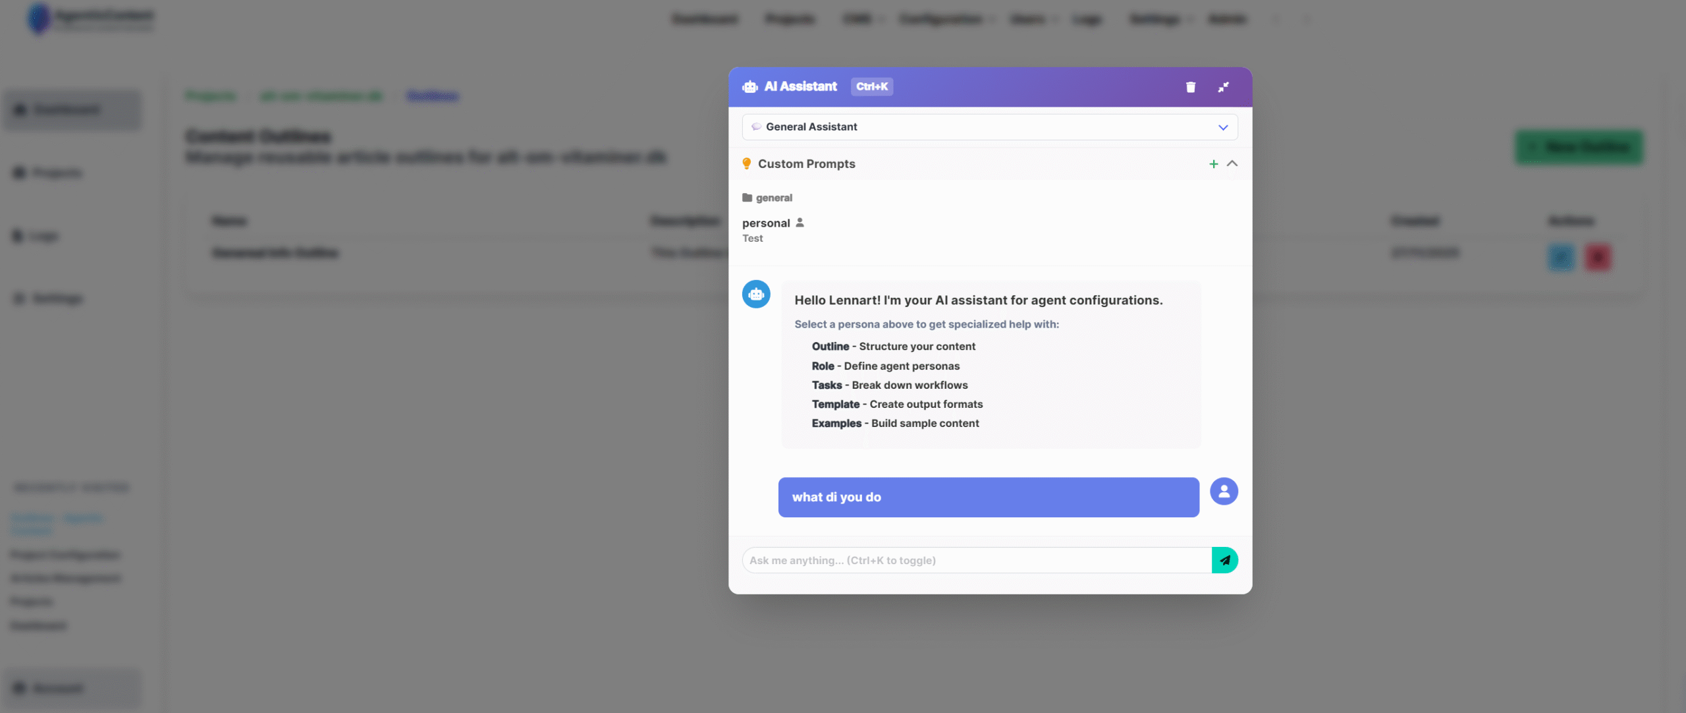
Task: Expand the general prompts folder
Action: 767,198
